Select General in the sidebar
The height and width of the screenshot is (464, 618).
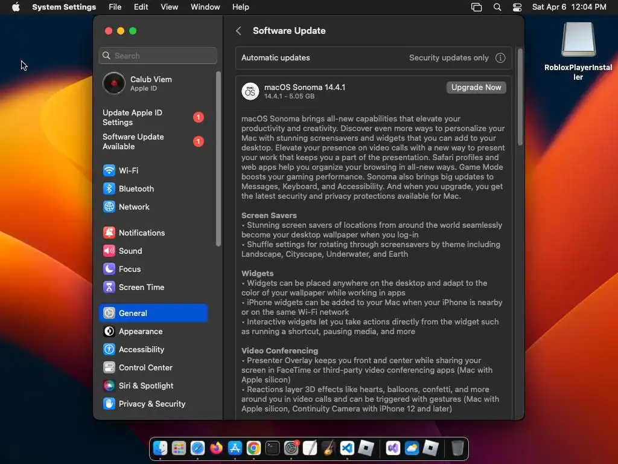click(x=153, y=313)
